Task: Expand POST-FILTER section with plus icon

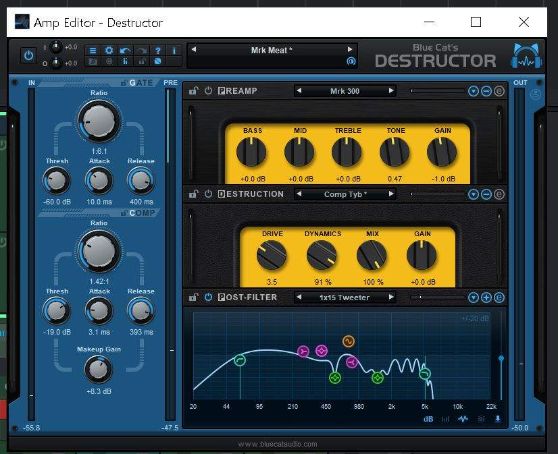Action: click(486, 297)
